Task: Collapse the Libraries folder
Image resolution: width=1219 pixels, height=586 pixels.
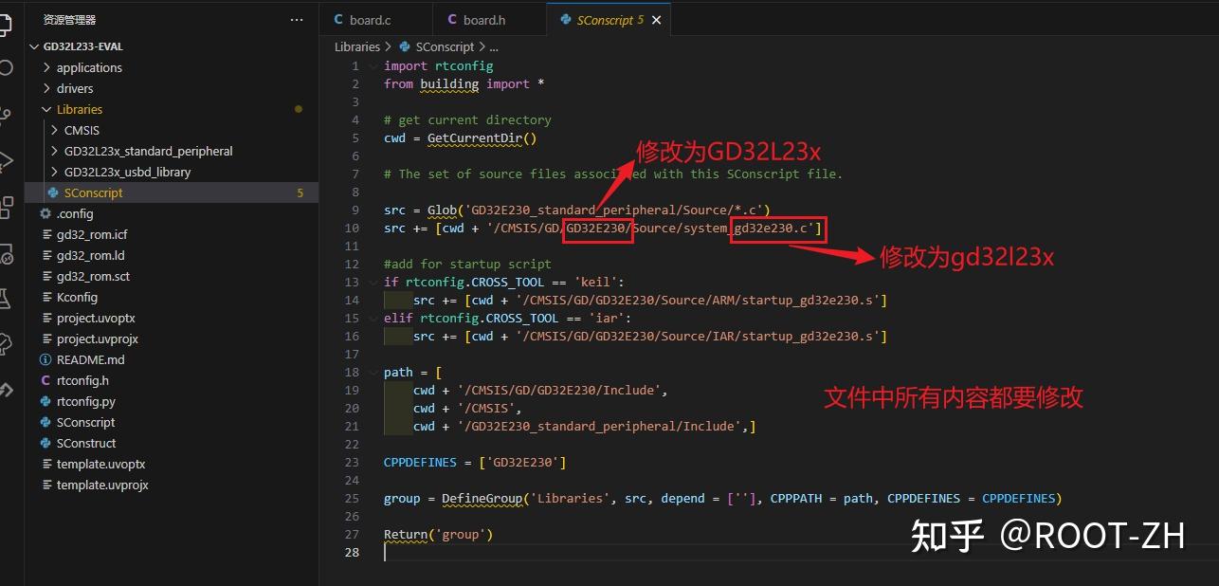Action: point(45,109)
